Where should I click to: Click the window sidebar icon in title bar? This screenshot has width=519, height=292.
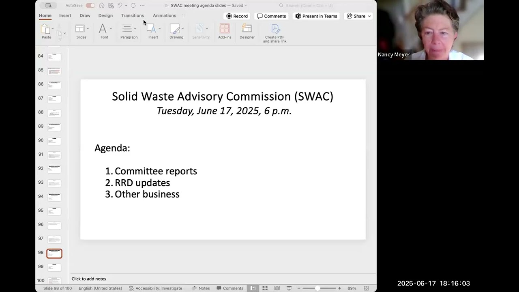49,5
